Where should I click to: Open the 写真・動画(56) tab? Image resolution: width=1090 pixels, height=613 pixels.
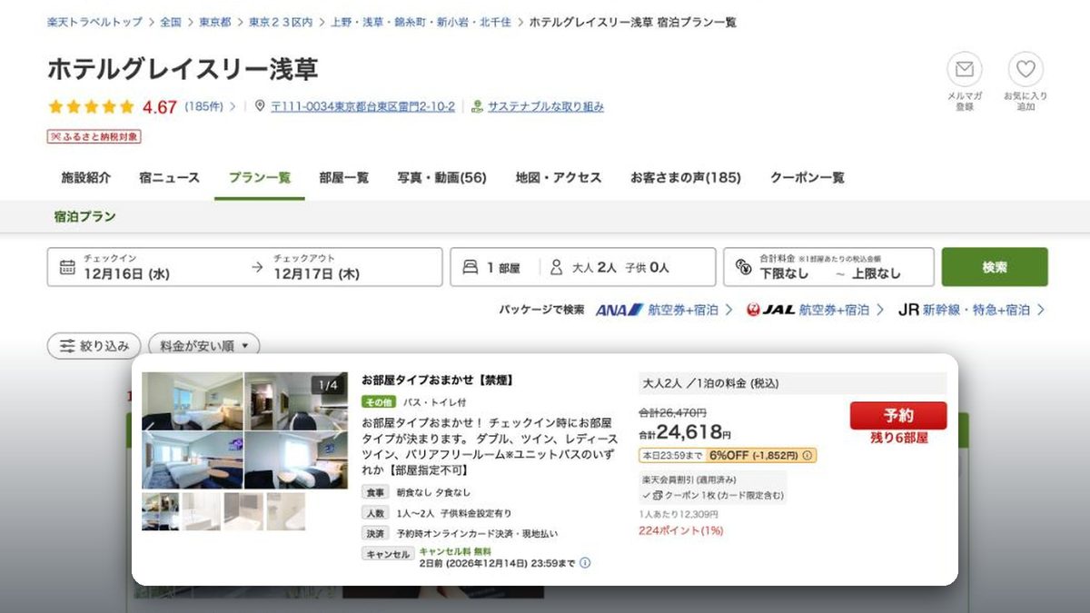(x=442, y=178)
